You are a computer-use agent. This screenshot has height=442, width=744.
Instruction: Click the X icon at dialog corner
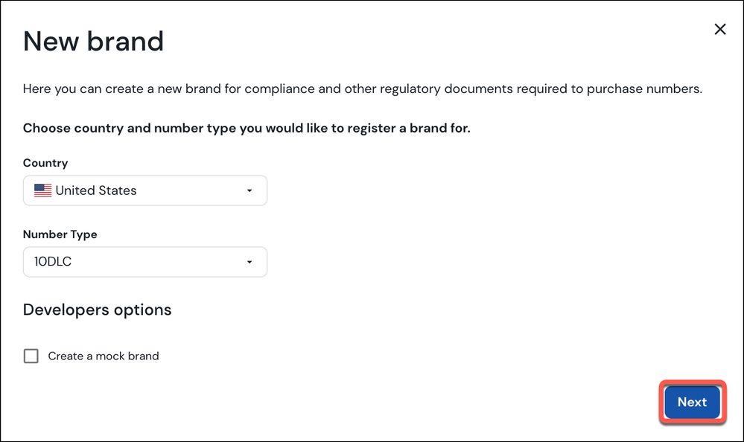(x=720, y=30)
